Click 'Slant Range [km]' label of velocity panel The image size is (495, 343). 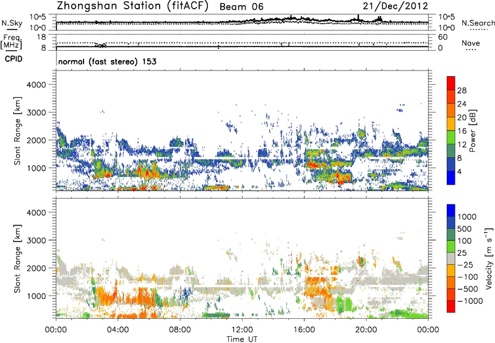click(x=17, y=258)
